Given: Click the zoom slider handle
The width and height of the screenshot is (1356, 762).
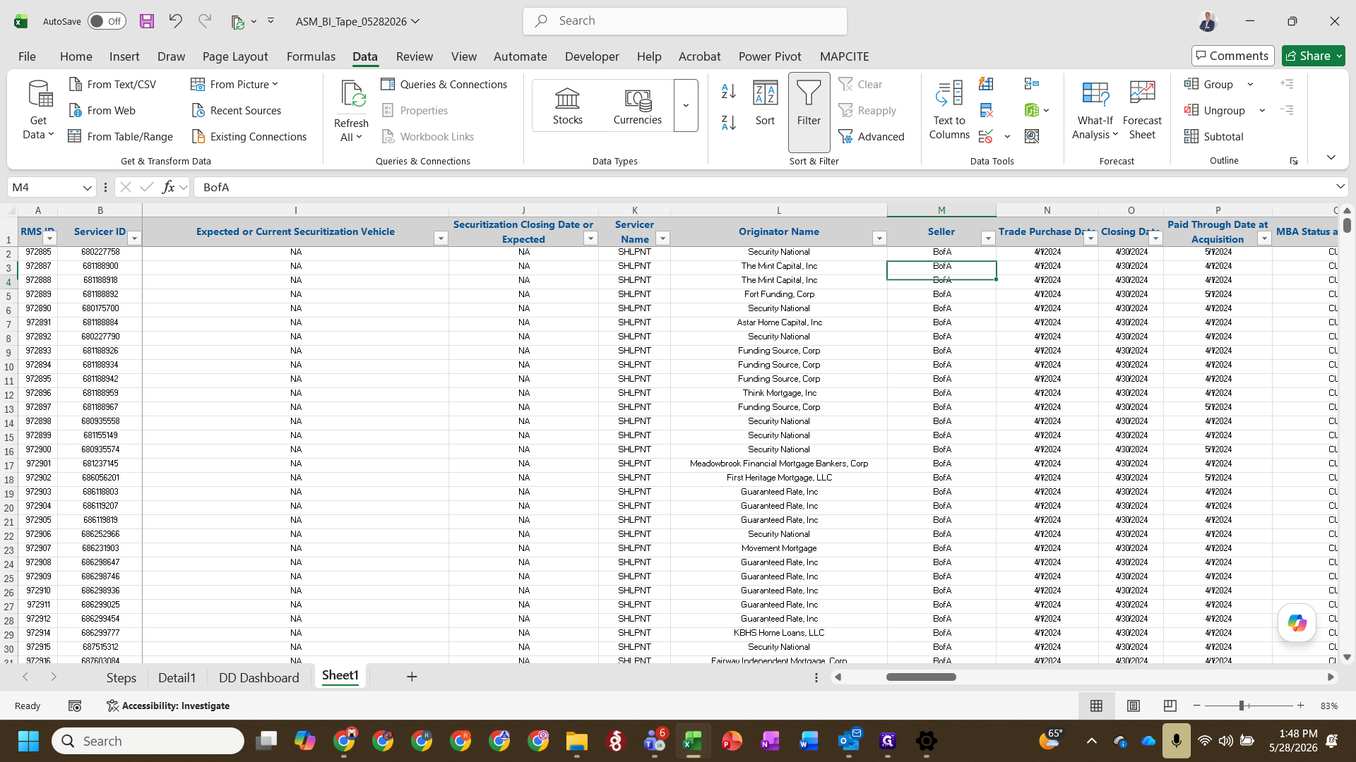Looking at the screenshot, I should 1242,706.
